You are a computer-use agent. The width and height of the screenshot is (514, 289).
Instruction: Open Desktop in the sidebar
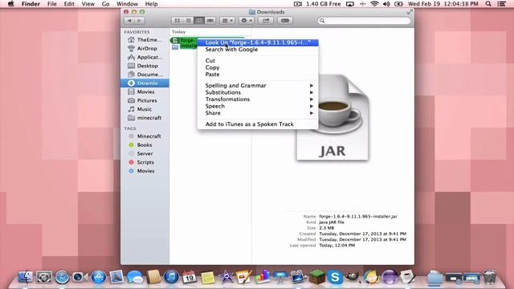(x=145, y=66)
